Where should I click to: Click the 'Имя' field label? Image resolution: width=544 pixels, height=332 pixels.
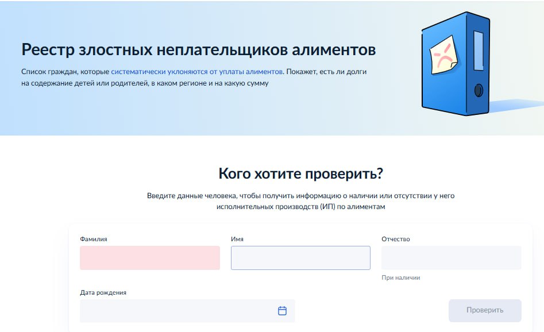coord(238,239)
